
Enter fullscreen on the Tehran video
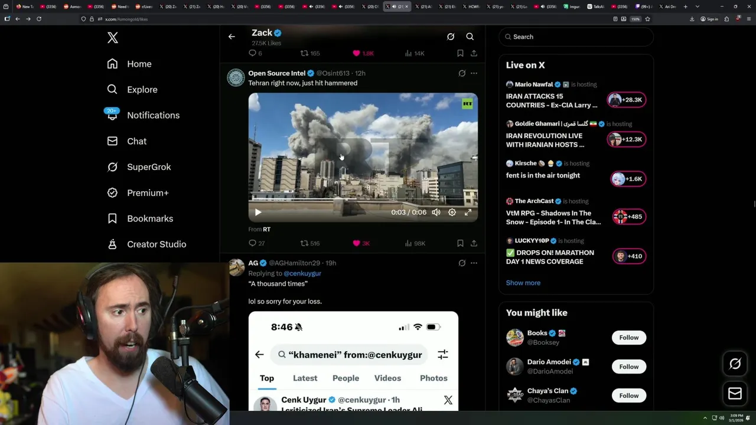pyautogui.click(x=468, y=212)
